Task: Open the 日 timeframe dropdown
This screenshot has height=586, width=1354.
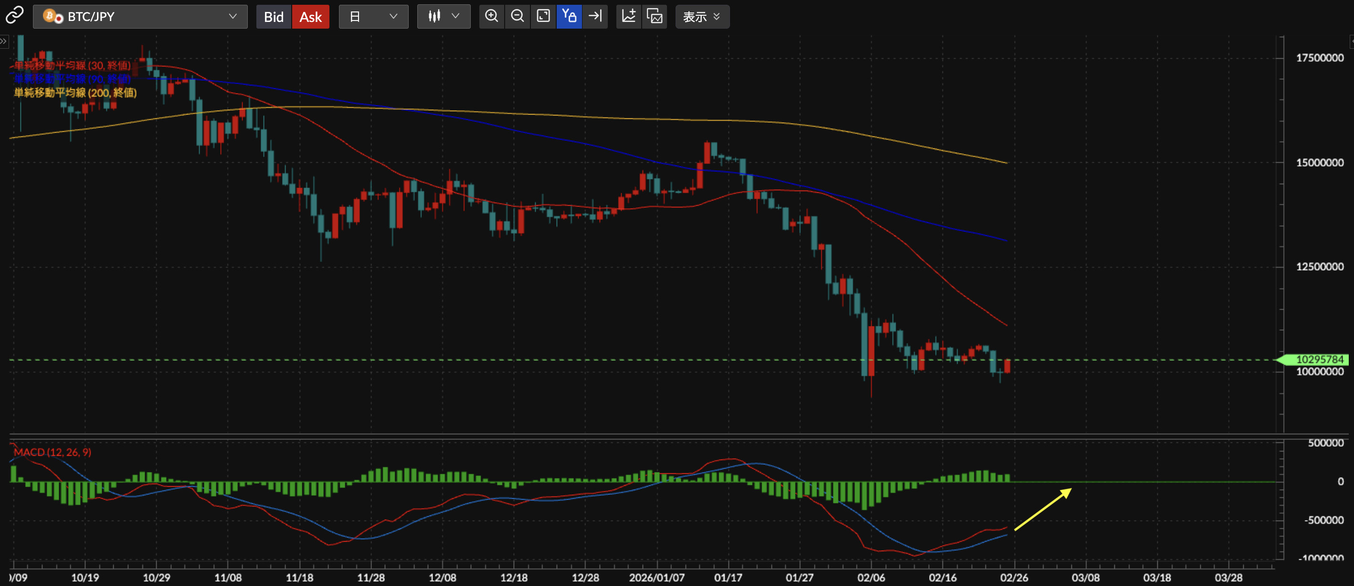Action: (373, 16)
